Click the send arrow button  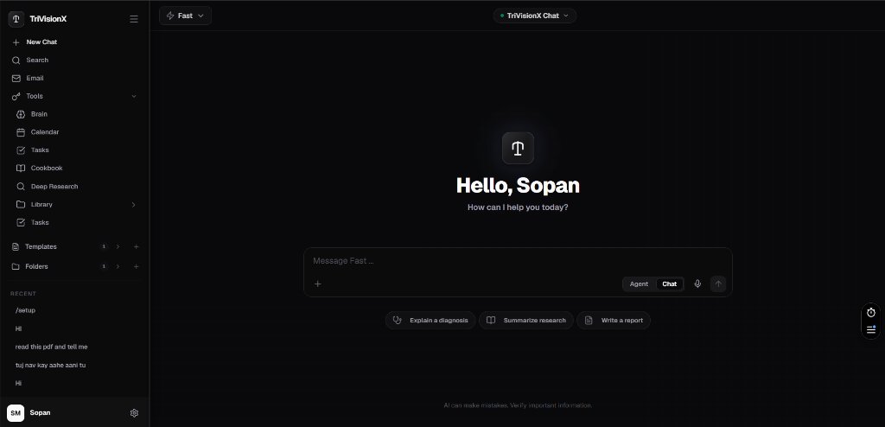tap(718, 284)
